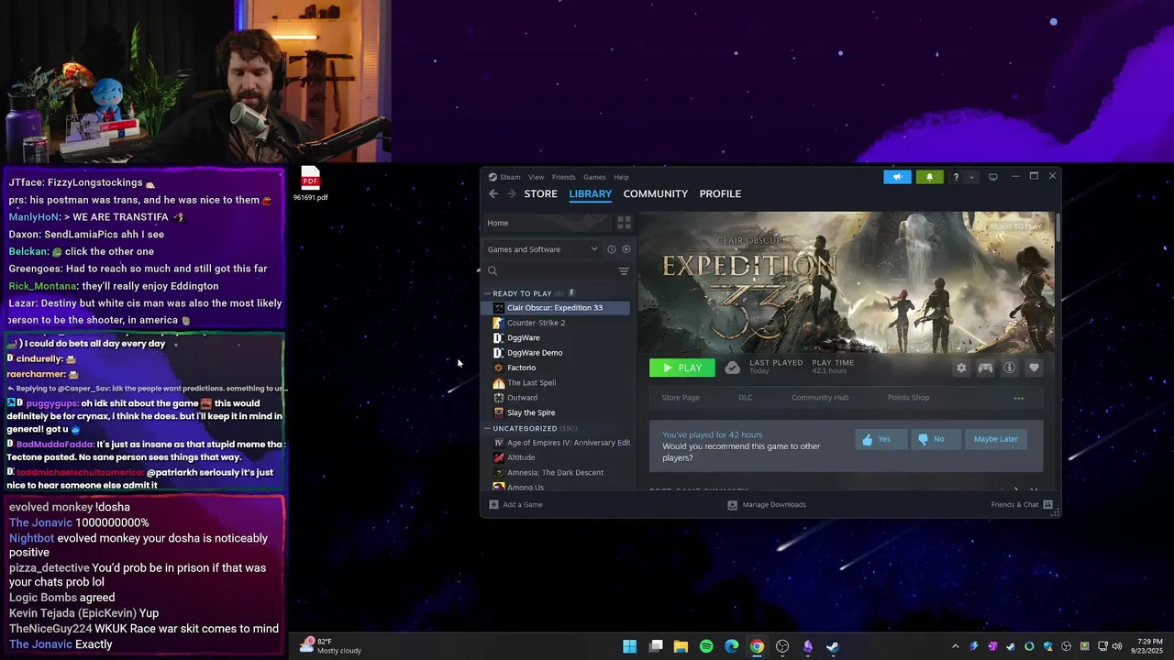
Task: Open the green notifications bell
Action: click(x=929, y=177)
